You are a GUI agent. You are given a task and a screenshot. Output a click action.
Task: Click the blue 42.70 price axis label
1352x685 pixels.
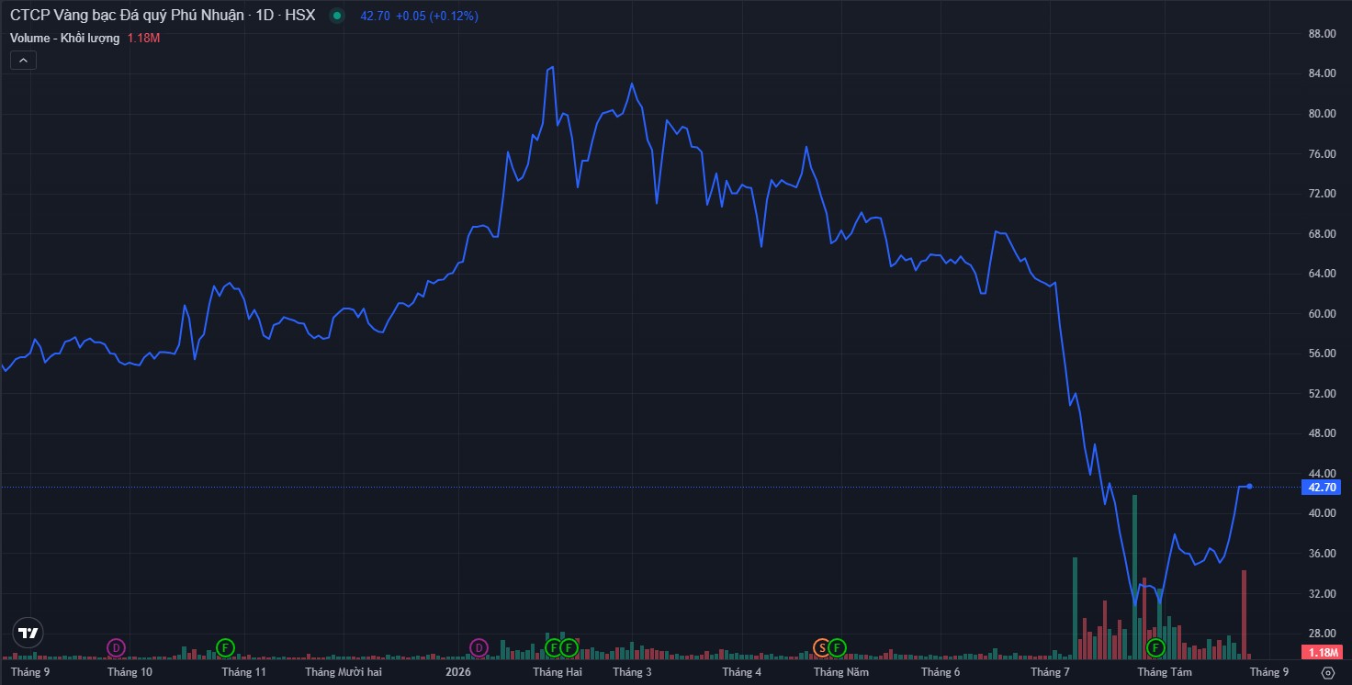(x=1322, y=488)
